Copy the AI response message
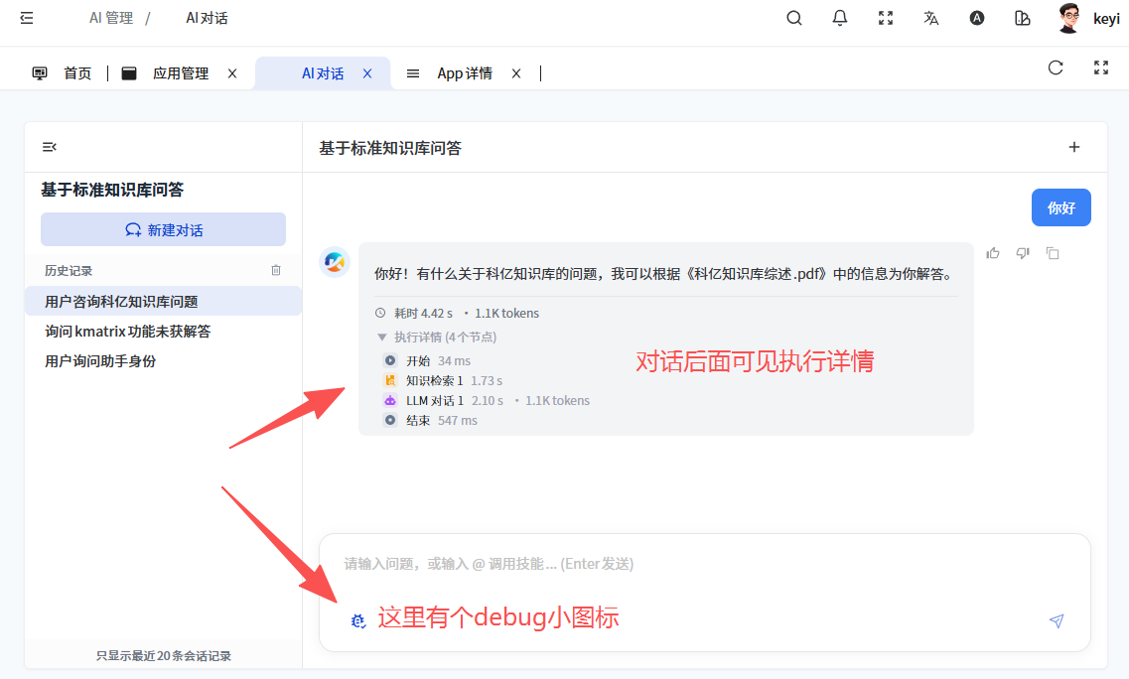This screenshot has width=1129, height=679. (x=1053, y=253)
